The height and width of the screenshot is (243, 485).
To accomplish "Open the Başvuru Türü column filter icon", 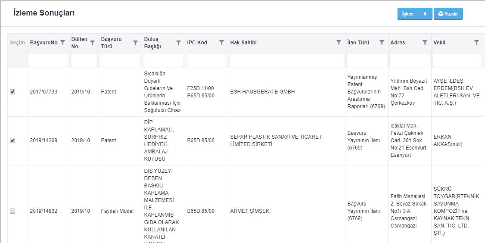I will (135, 43).
